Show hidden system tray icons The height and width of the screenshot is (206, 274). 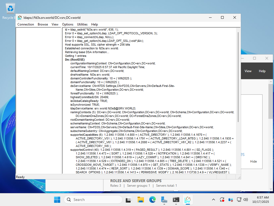click(x=213, y=200)
